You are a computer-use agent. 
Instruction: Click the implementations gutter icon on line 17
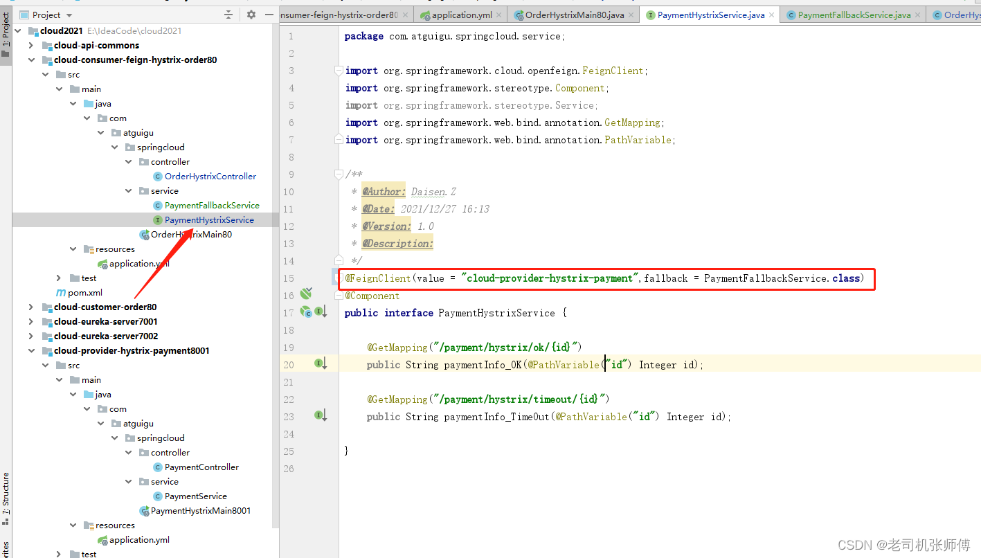pyautogui.click(x=321, y=312)
